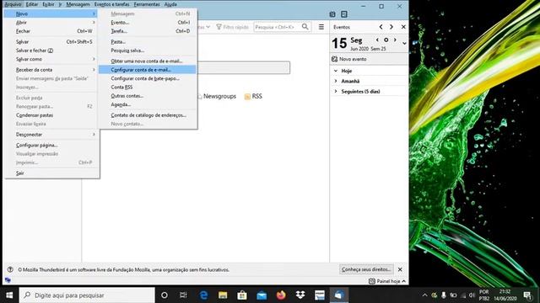Show hidden system tray icons
The image size is (540, 303).
(424, 295)
